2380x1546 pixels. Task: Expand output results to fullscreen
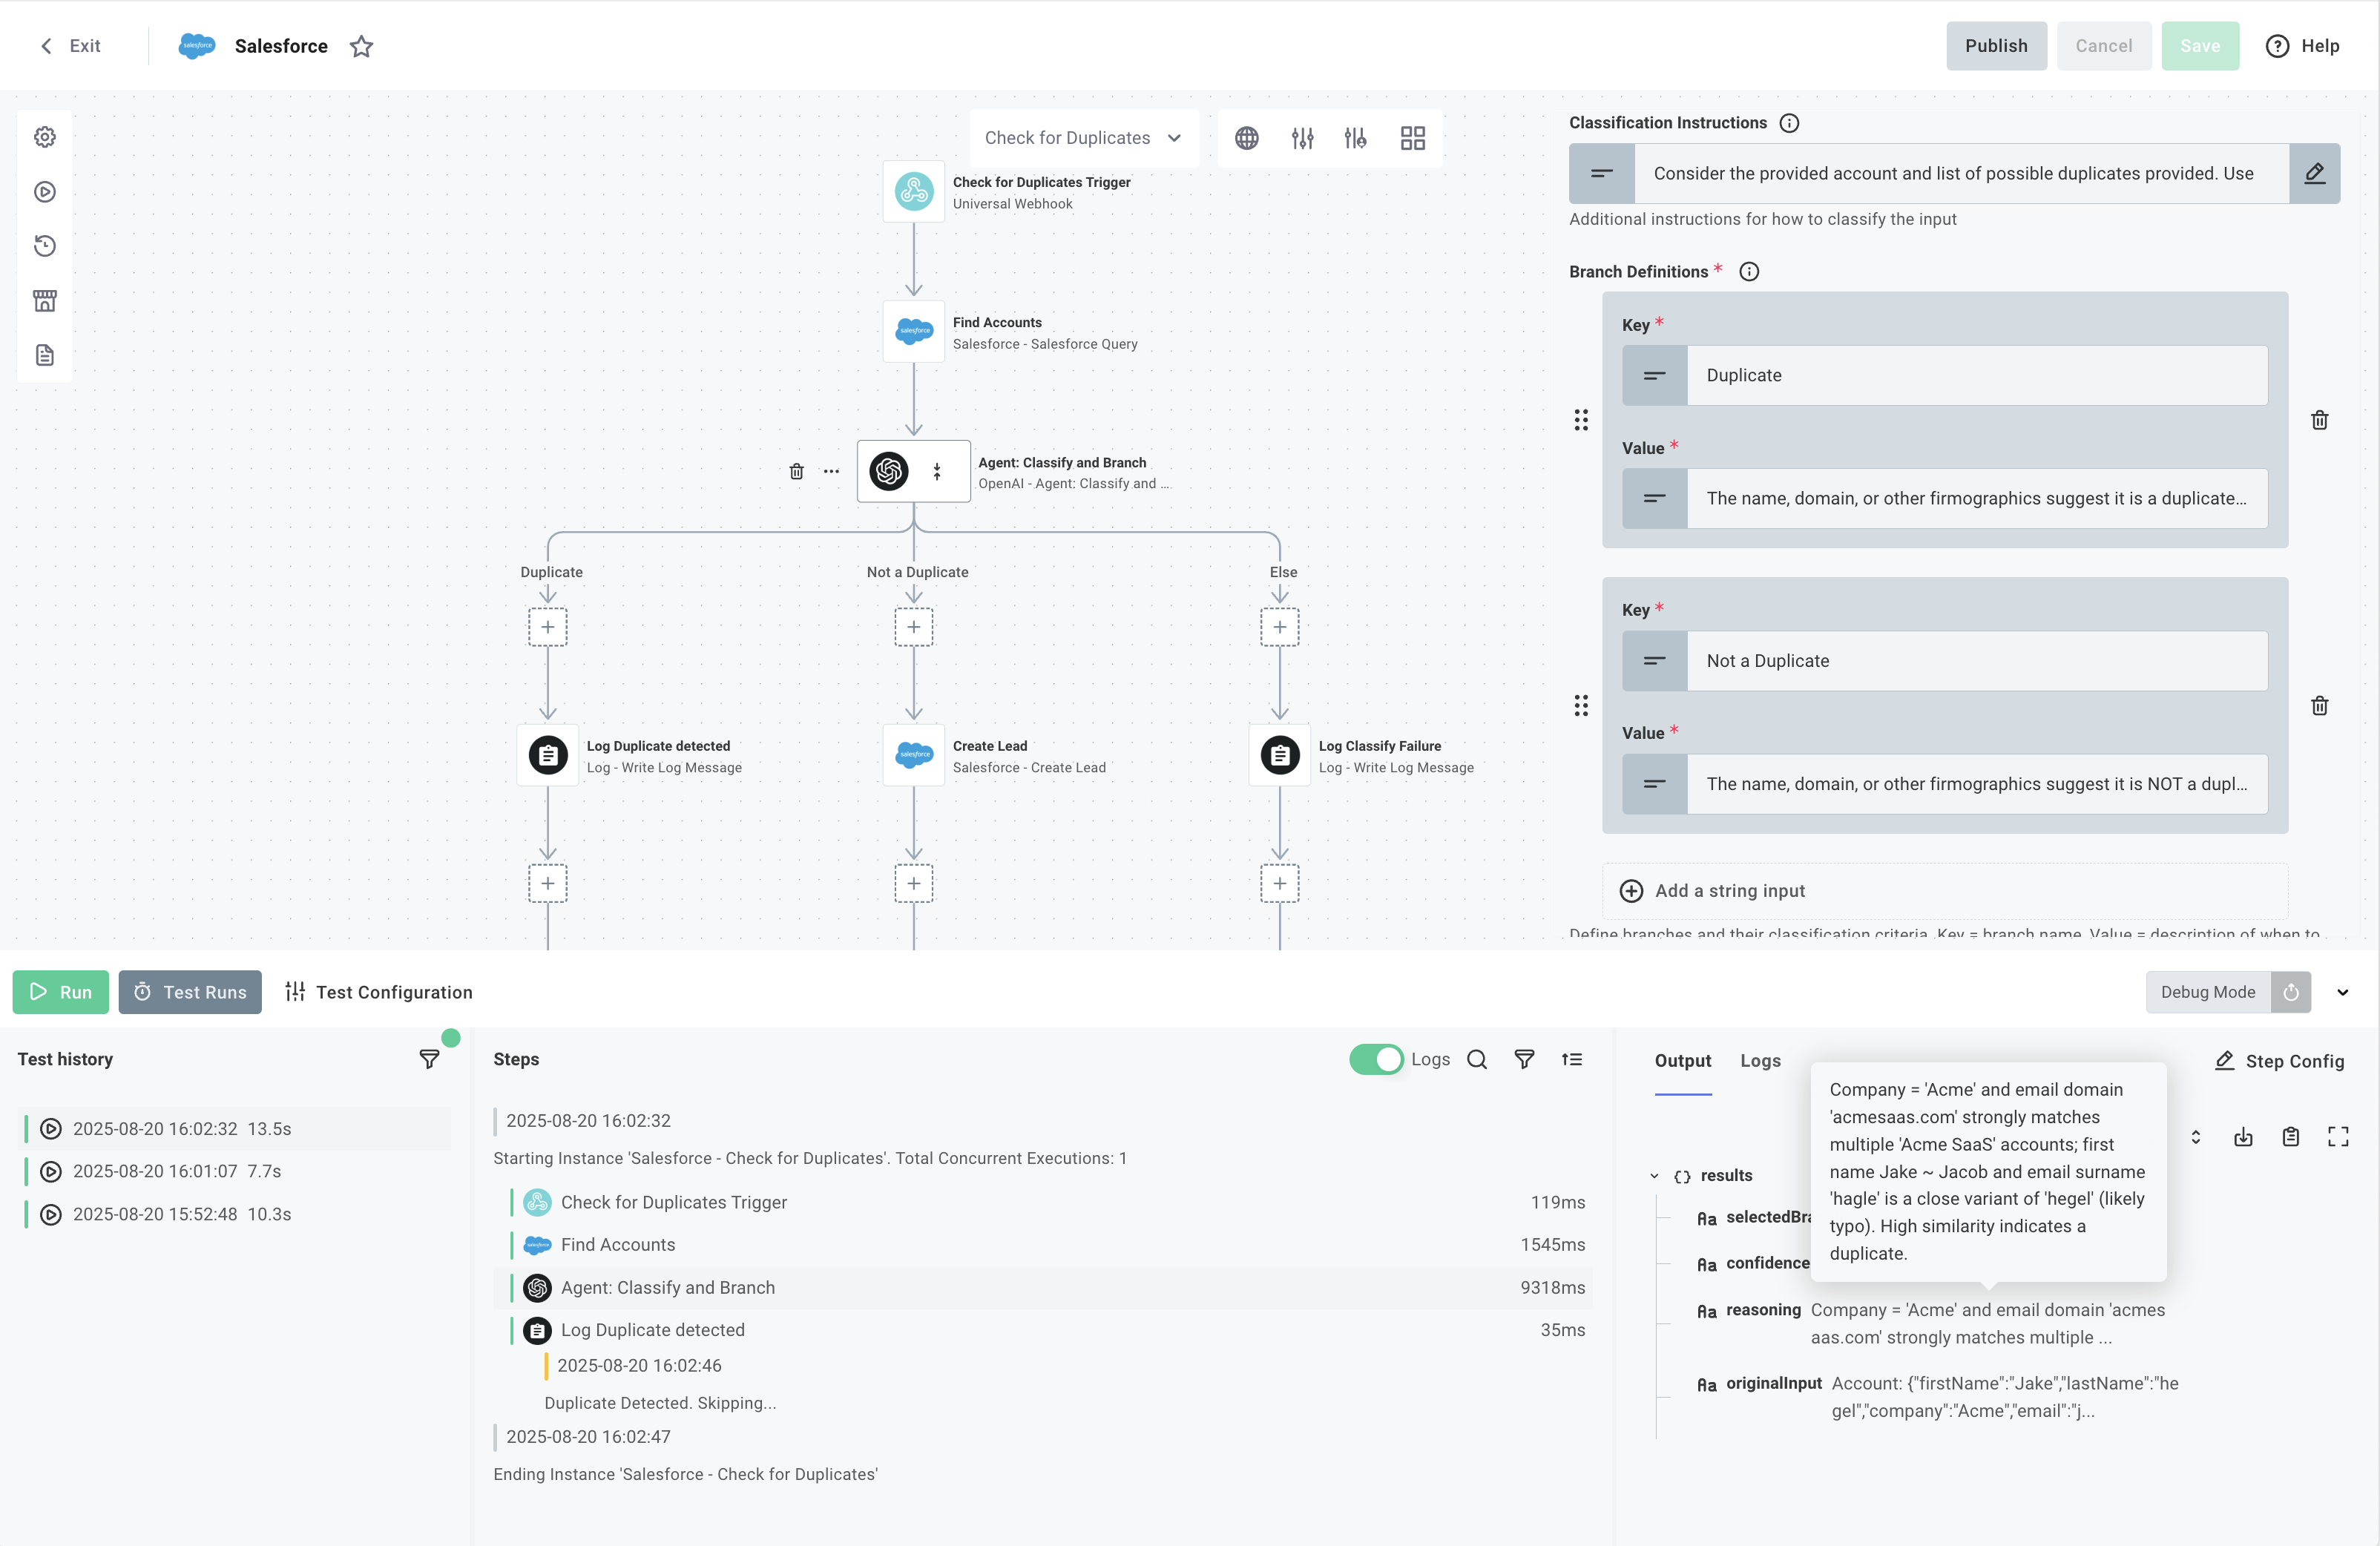click(2339, 1136)
